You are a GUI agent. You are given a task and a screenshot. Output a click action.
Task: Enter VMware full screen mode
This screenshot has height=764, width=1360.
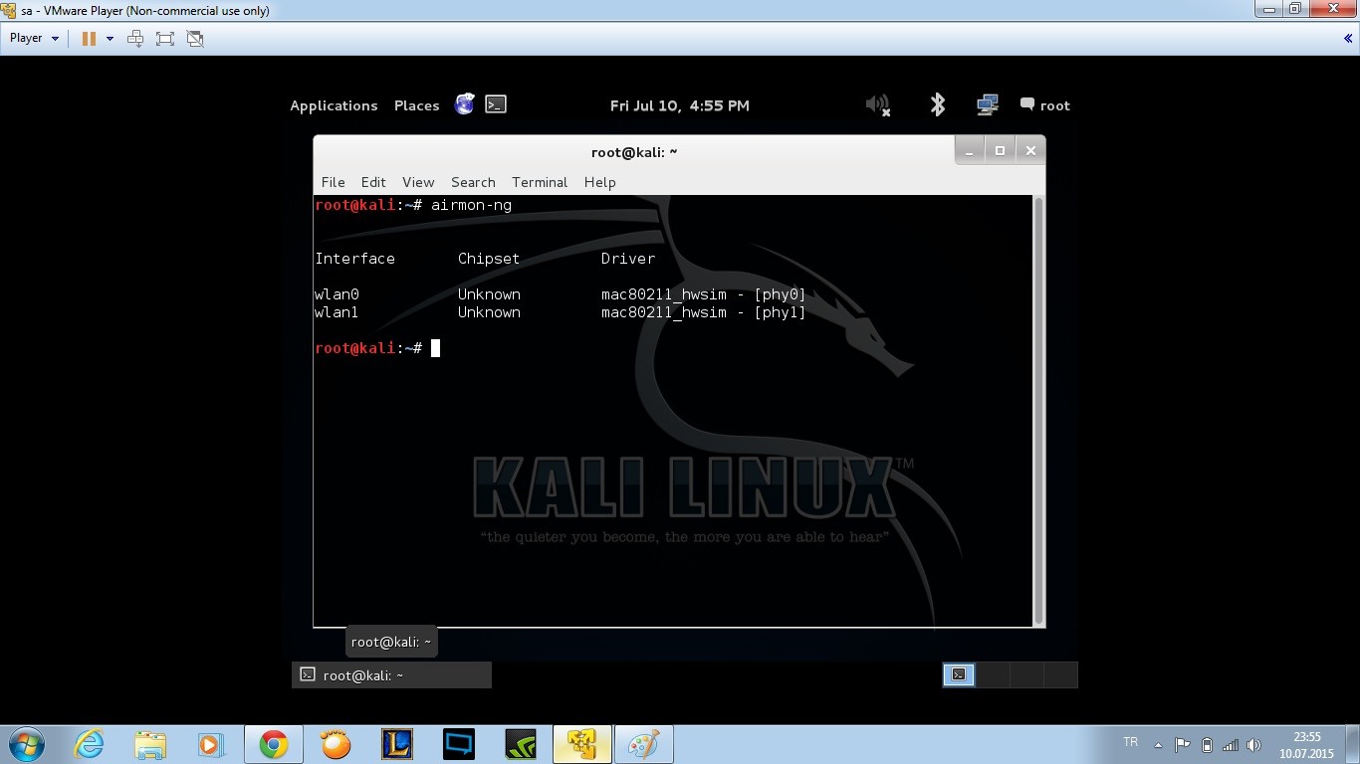pos(165,38)
